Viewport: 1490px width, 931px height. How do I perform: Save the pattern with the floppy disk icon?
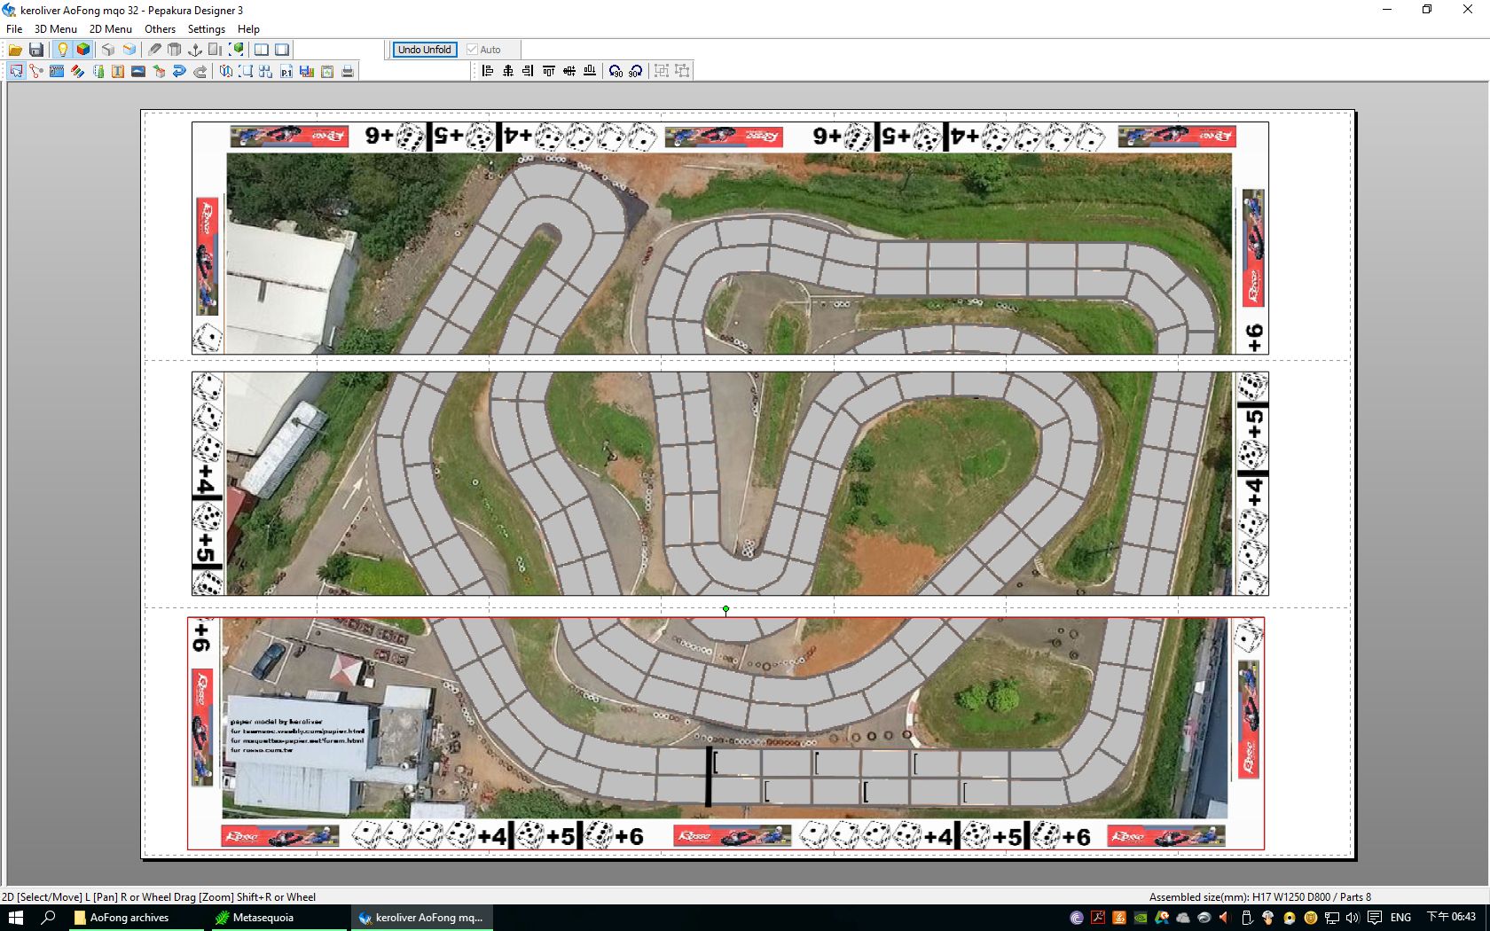coord(36,50)
